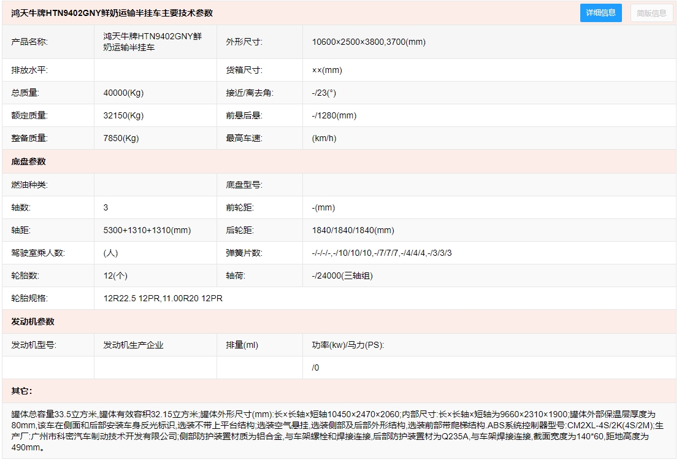
Task: Click the 轮胎规格 label
Action: [x=29, y=298]
